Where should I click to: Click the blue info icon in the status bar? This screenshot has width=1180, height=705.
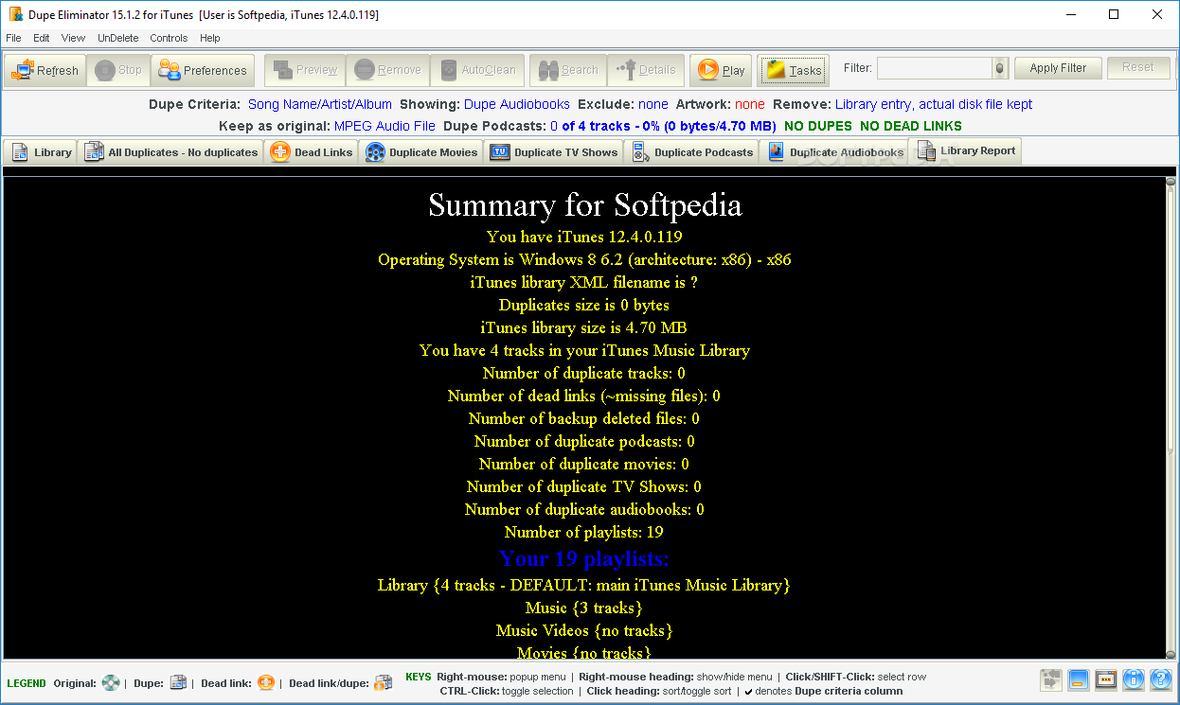(x=1133, y=679)
